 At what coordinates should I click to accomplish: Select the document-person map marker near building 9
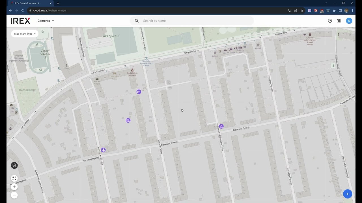[128, 120]
